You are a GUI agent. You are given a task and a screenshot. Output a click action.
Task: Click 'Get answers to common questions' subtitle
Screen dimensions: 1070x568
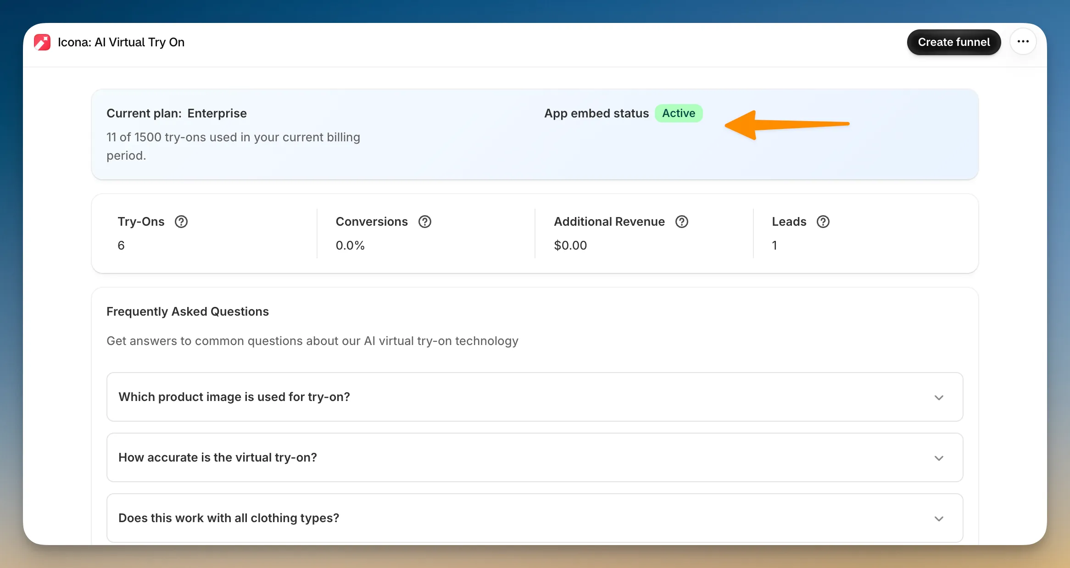(312, 341)
